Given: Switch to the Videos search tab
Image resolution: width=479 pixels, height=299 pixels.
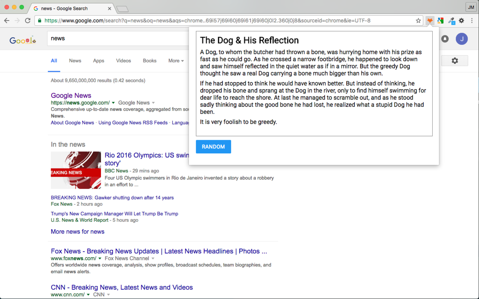Looking at the screenshot, I should pyautogui.click(x=123, y=61).
